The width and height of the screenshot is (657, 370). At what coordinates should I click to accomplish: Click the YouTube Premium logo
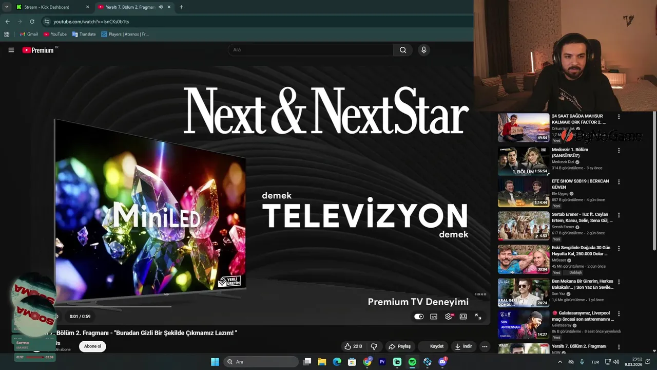pos(38,50)
